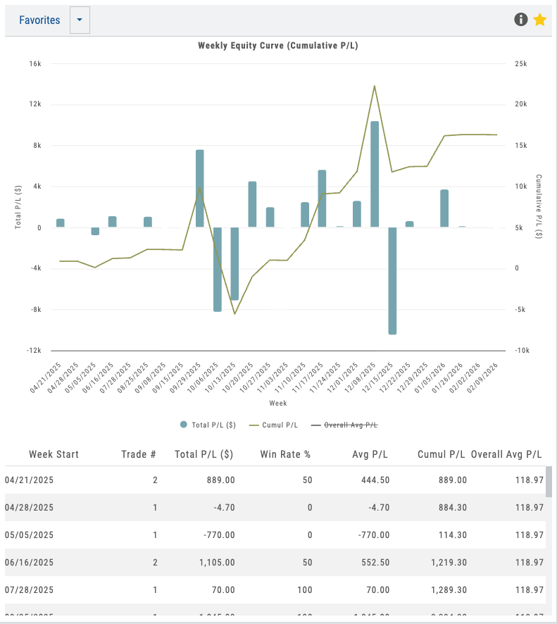Click the Win Rate % column header
The height and width of the screenshot is (624, 557).
[x=285, y=454]
